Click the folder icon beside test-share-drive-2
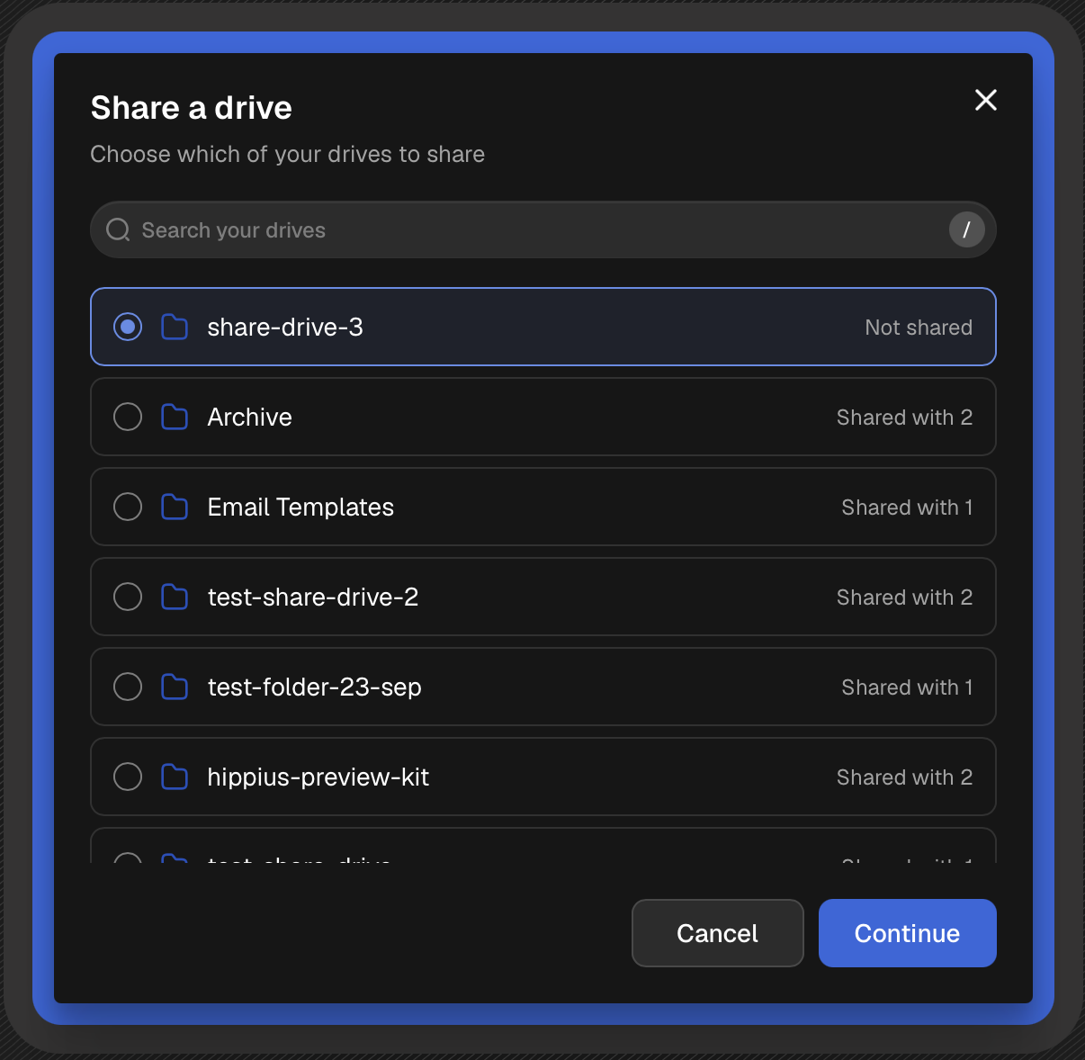The height and width of the screenshot is (1060, 1085). [175, 597]
